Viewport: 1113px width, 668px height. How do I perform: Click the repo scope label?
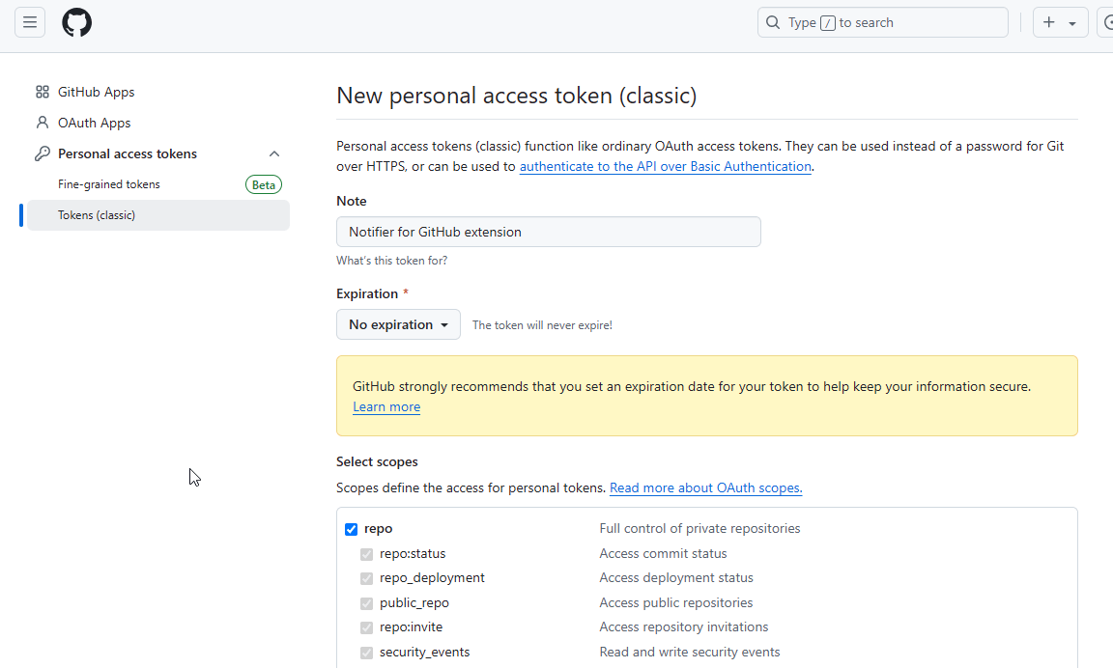[x=379, y=529]
